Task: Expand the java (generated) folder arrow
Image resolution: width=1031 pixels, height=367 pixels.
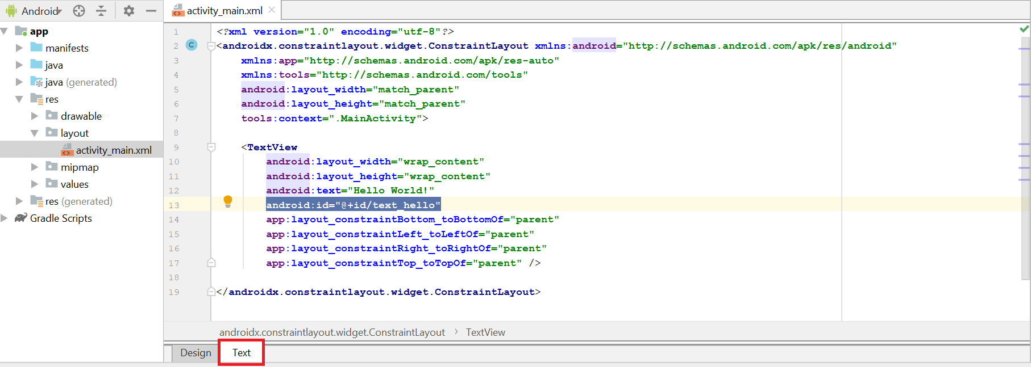Action: pos(19,82)
